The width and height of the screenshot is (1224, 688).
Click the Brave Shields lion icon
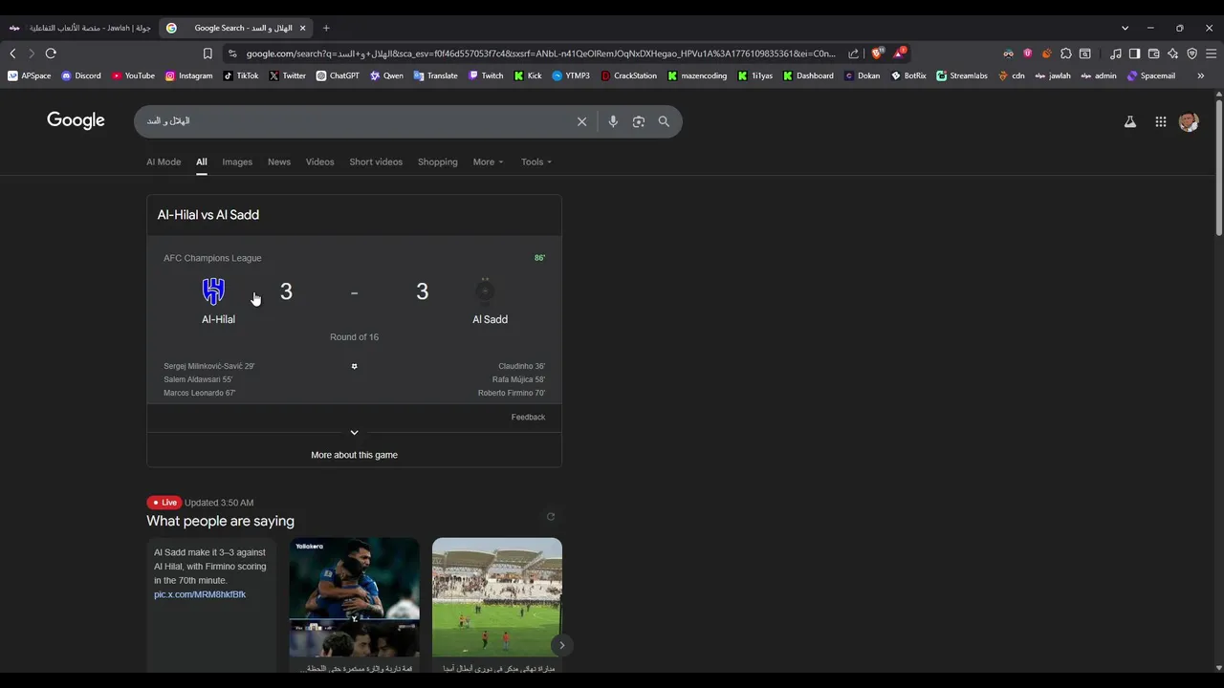(x=877, y=54)
